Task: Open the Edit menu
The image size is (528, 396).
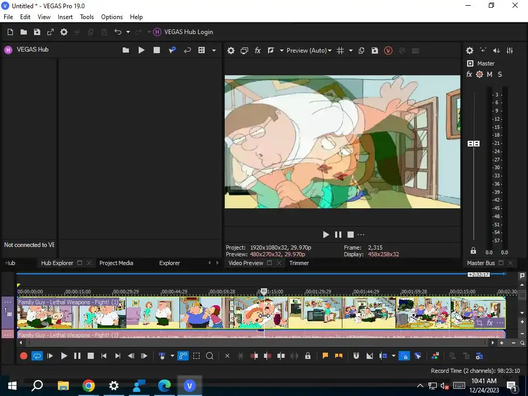Action: point(25,17)
